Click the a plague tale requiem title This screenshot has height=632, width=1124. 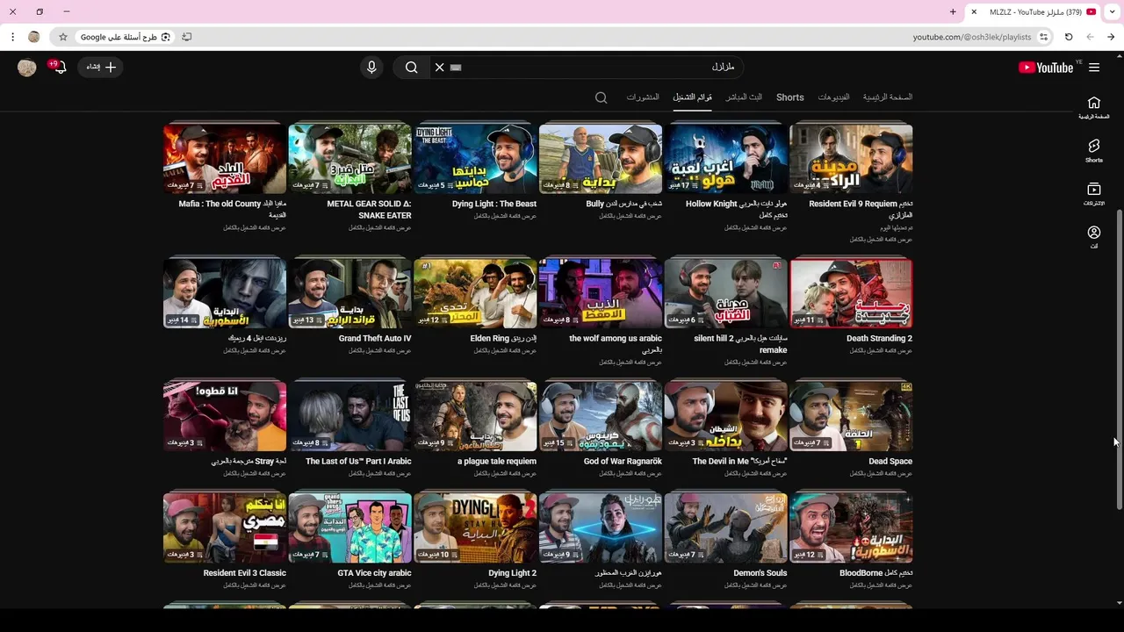(x=497, y=461)
